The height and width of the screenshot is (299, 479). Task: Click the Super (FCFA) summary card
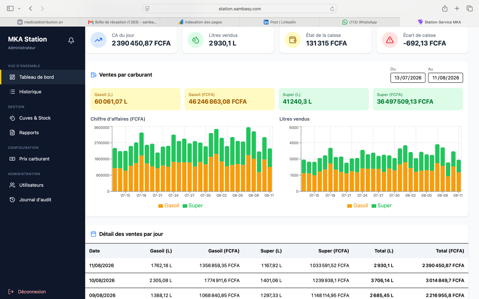[x=418, y=99]
